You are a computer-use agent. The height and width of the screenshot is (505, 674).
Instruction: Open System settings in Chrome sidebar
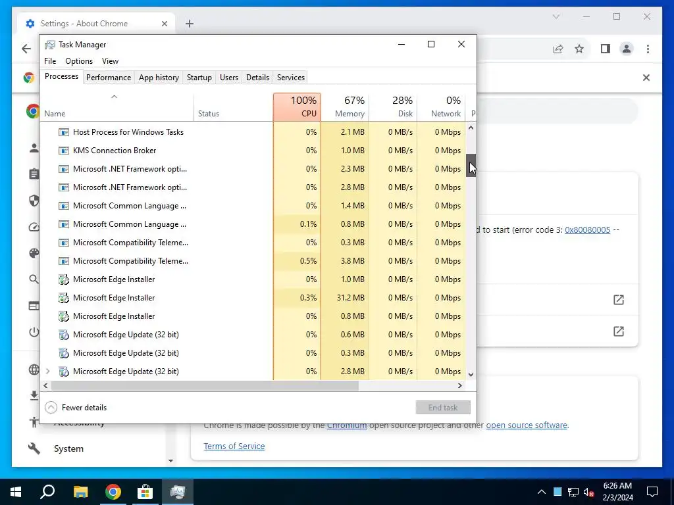(x=68, y=448)
